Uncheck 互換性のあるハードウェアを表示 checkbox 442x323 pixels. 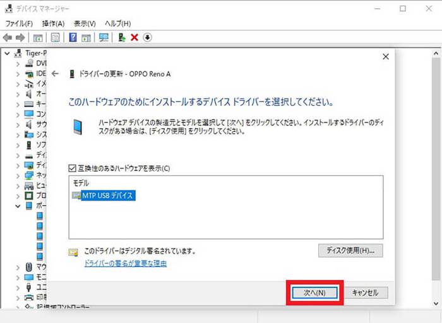[72, 168]
